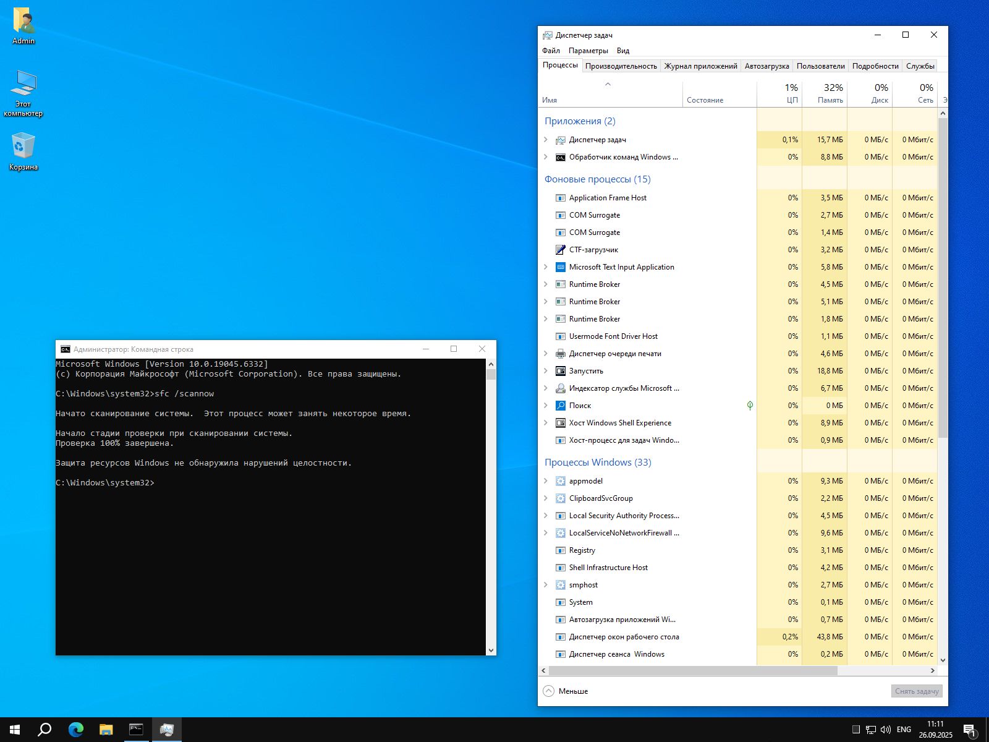
Task: Switch to the Производительность tab
Action: (621, 66)
